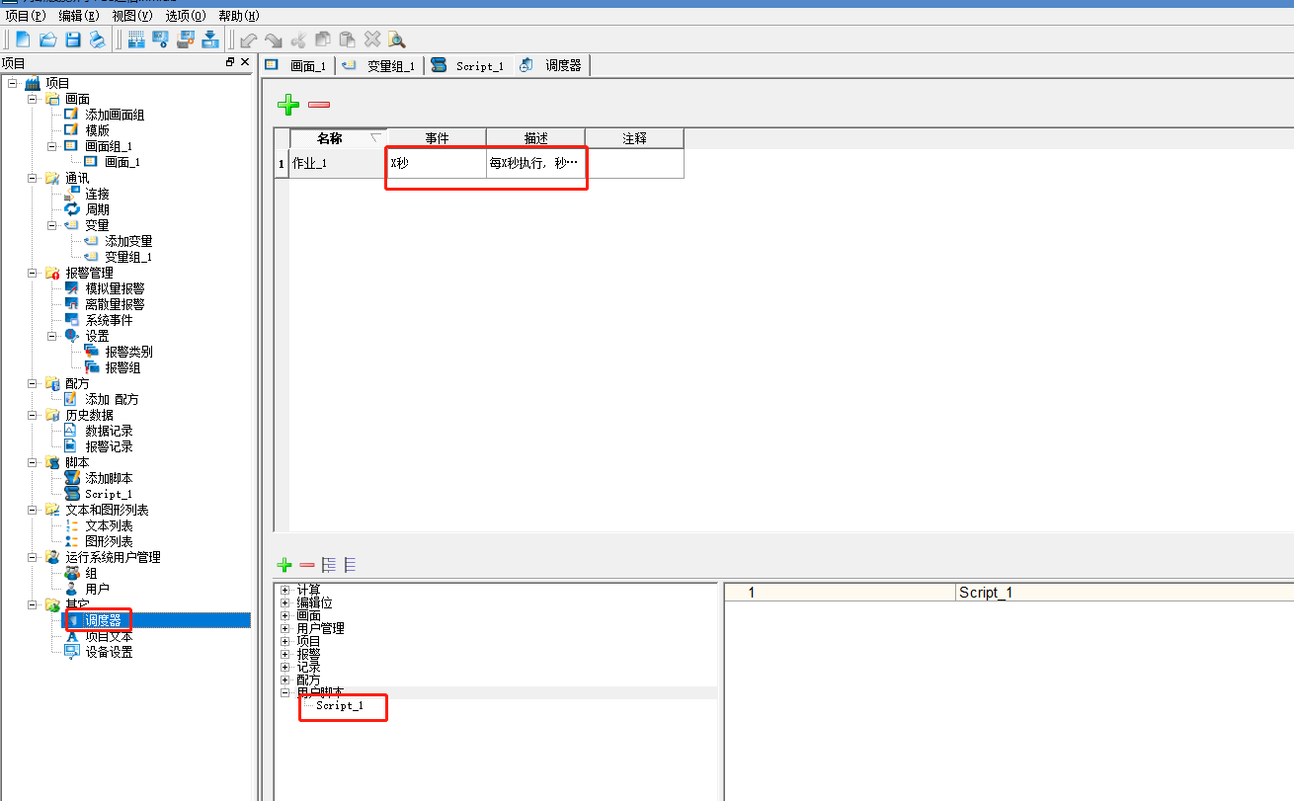This screenshot has height=801, width=1294.
Task: Remove job with red minus icon
Action: coord(319,105)
